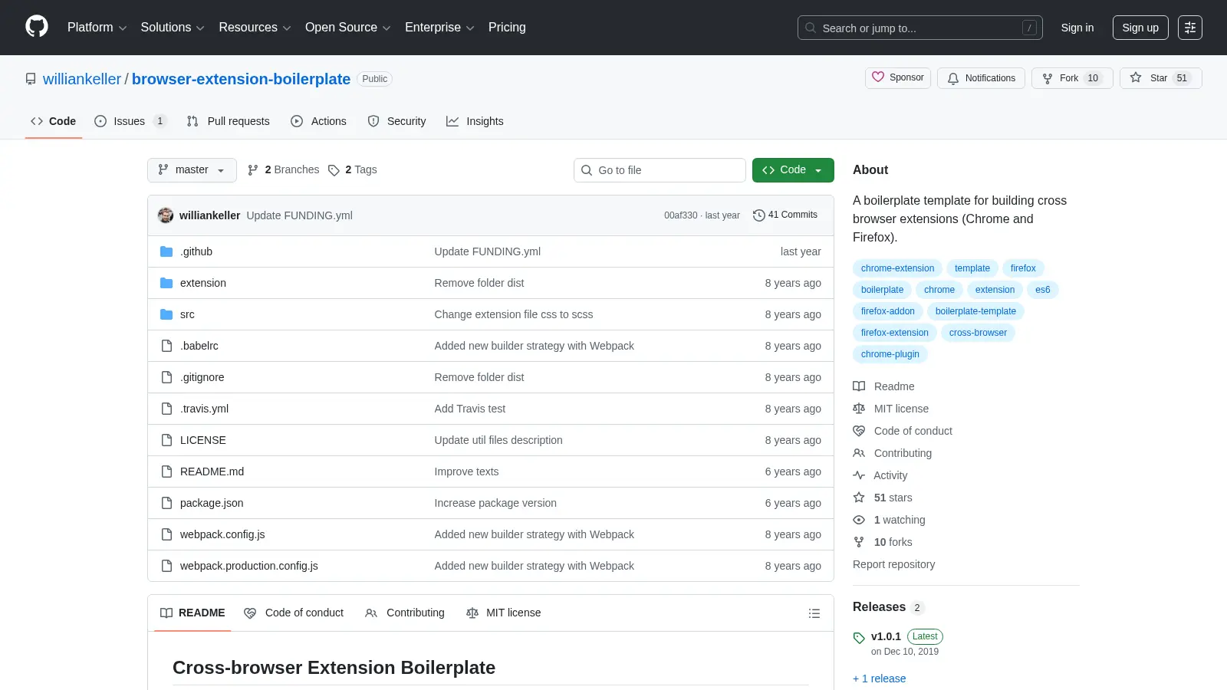Click the search magnifier icon in header

tap(811, 28)
